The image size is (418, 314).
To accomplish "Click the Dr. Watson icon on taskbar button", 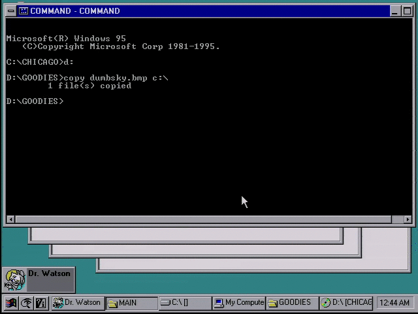I will 58,303.
